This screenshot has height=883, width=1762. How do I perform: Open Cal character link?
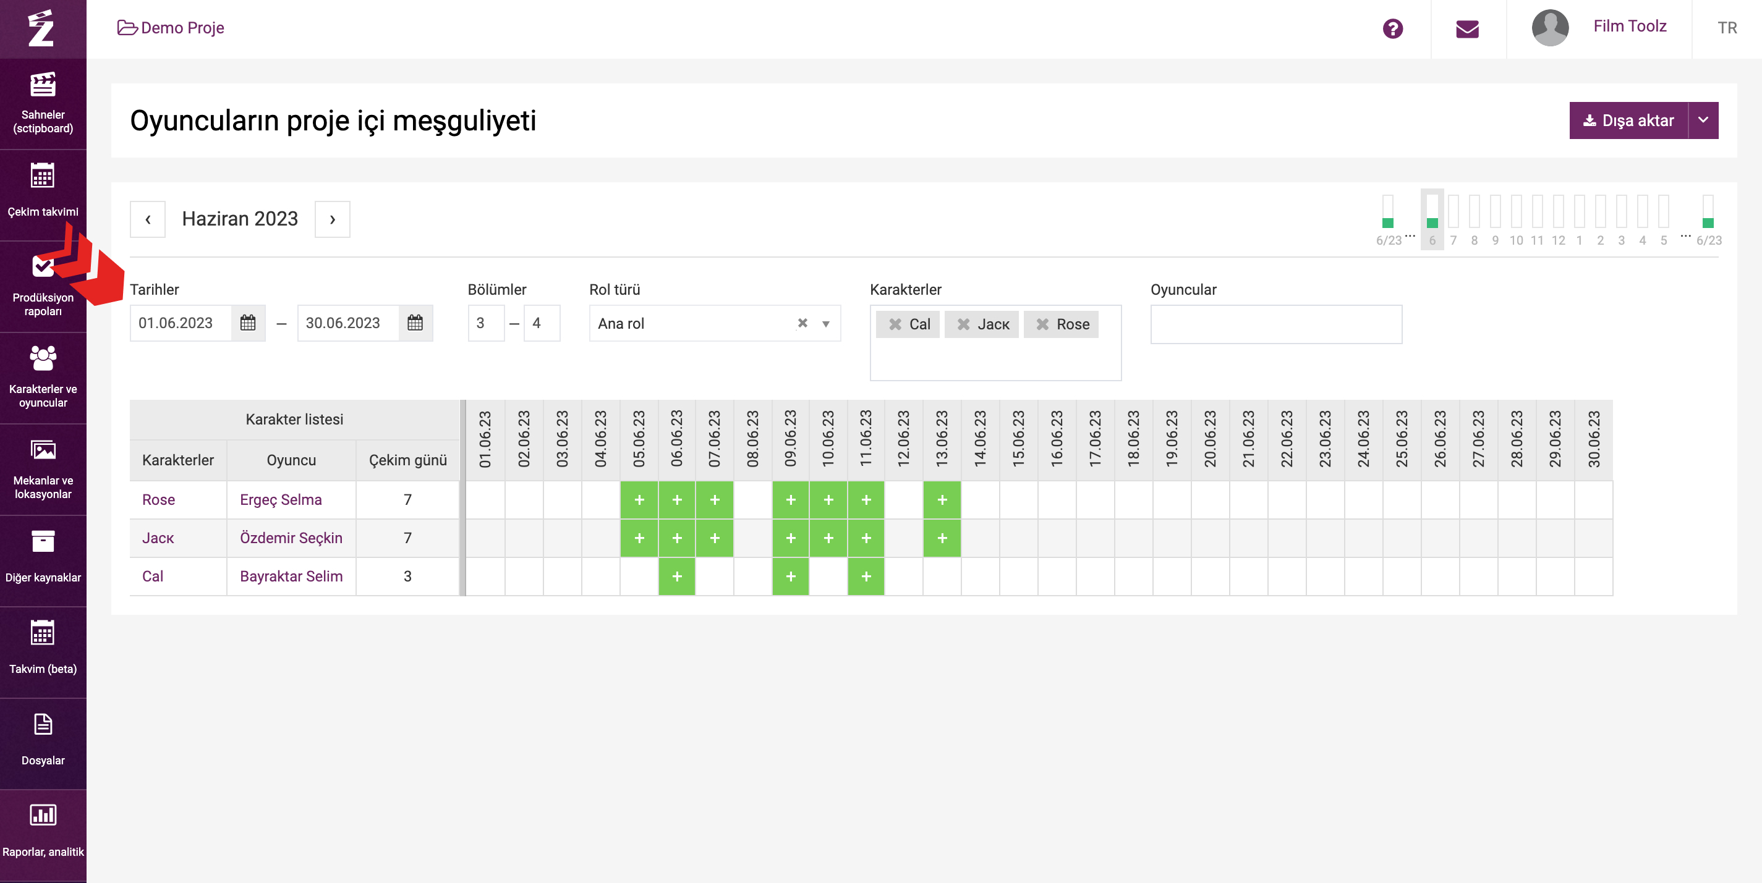[153, 576]
